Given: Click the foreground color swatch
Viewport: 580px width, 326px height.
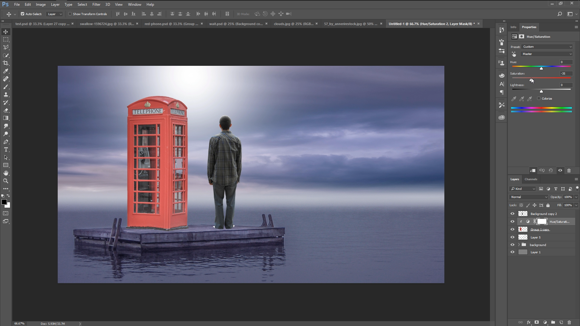Looking at the screenshot, I should coord(4,202).
